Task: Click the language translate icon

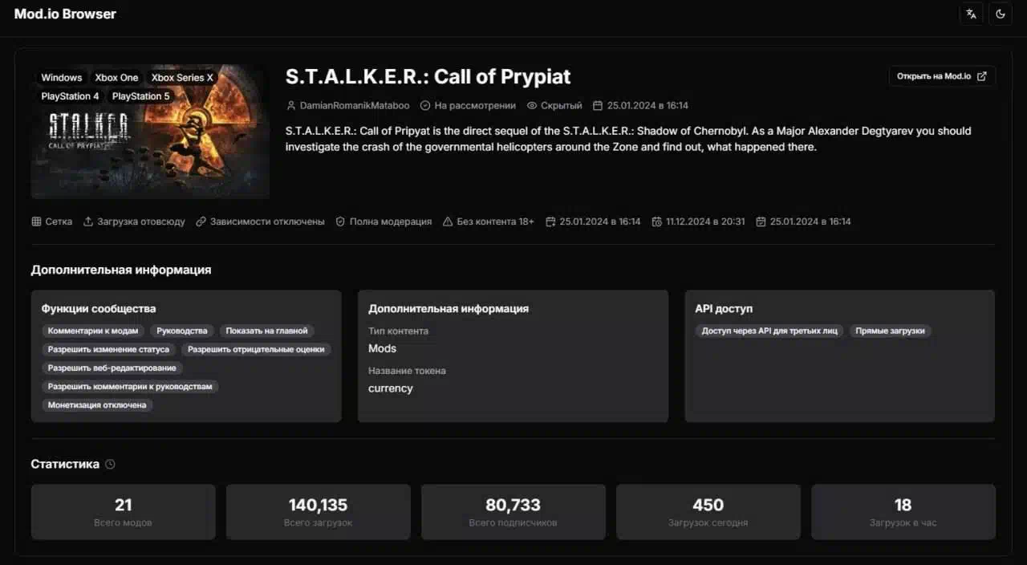Action: tap(972, 14)
